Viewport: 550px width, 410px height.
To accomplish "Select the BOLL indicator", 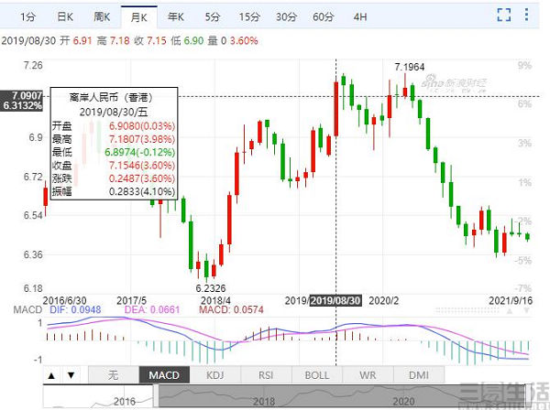I will coord(317,375).
